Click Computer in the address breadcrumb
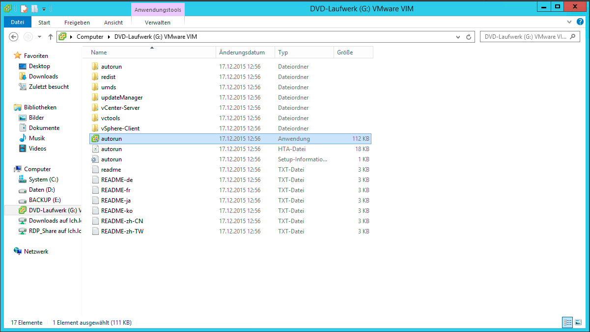590x332 pixels. pos(90,37)
